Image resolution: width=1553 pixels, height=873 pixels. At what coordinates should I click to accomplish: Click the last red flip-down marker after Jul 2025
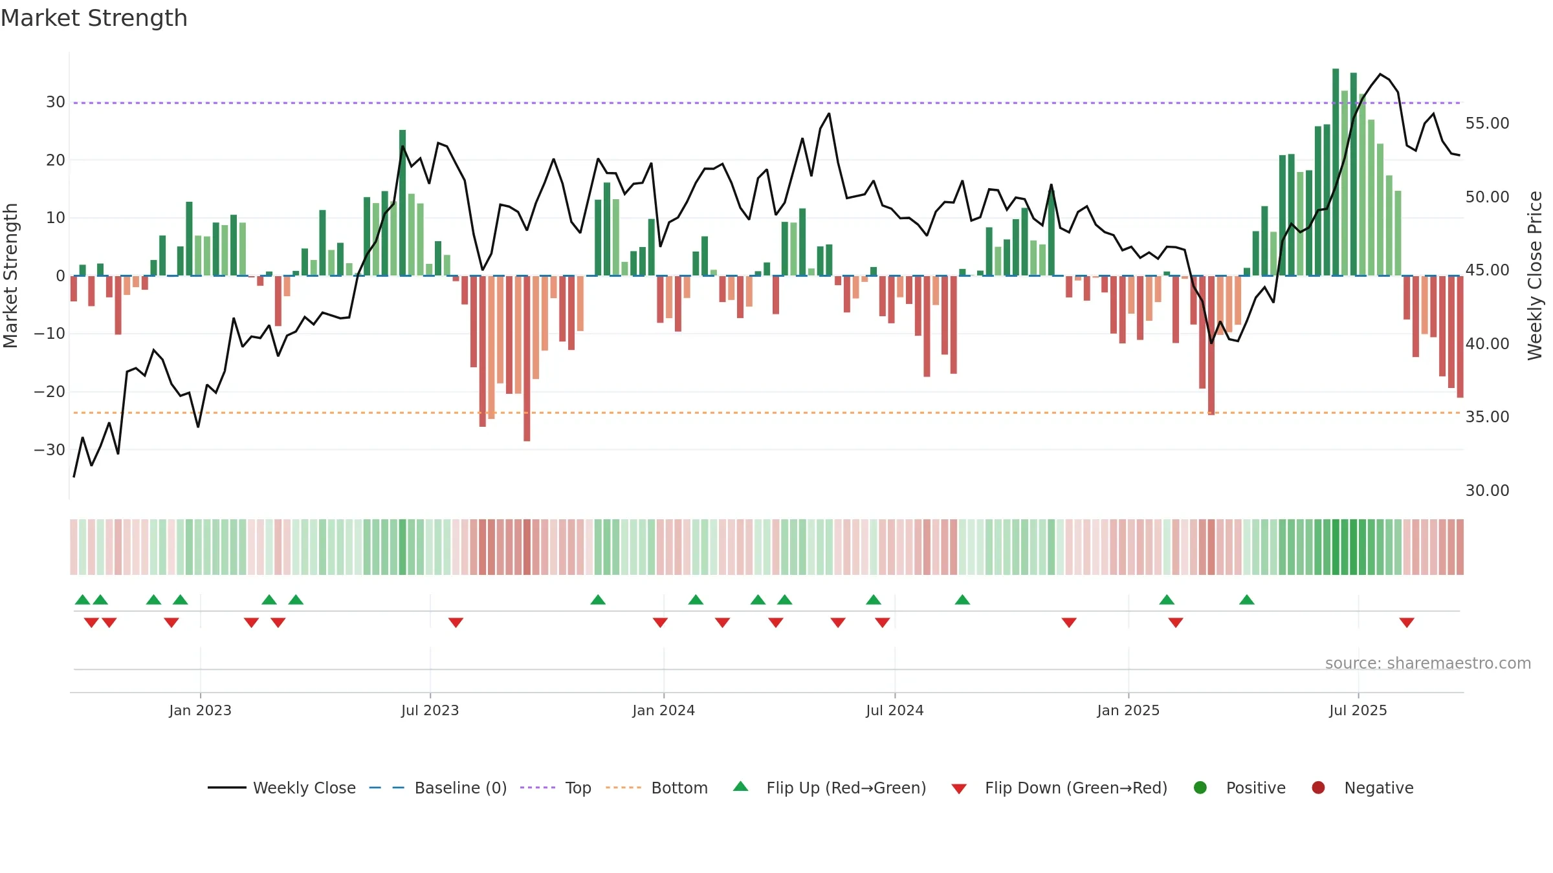coord(1407,623)
